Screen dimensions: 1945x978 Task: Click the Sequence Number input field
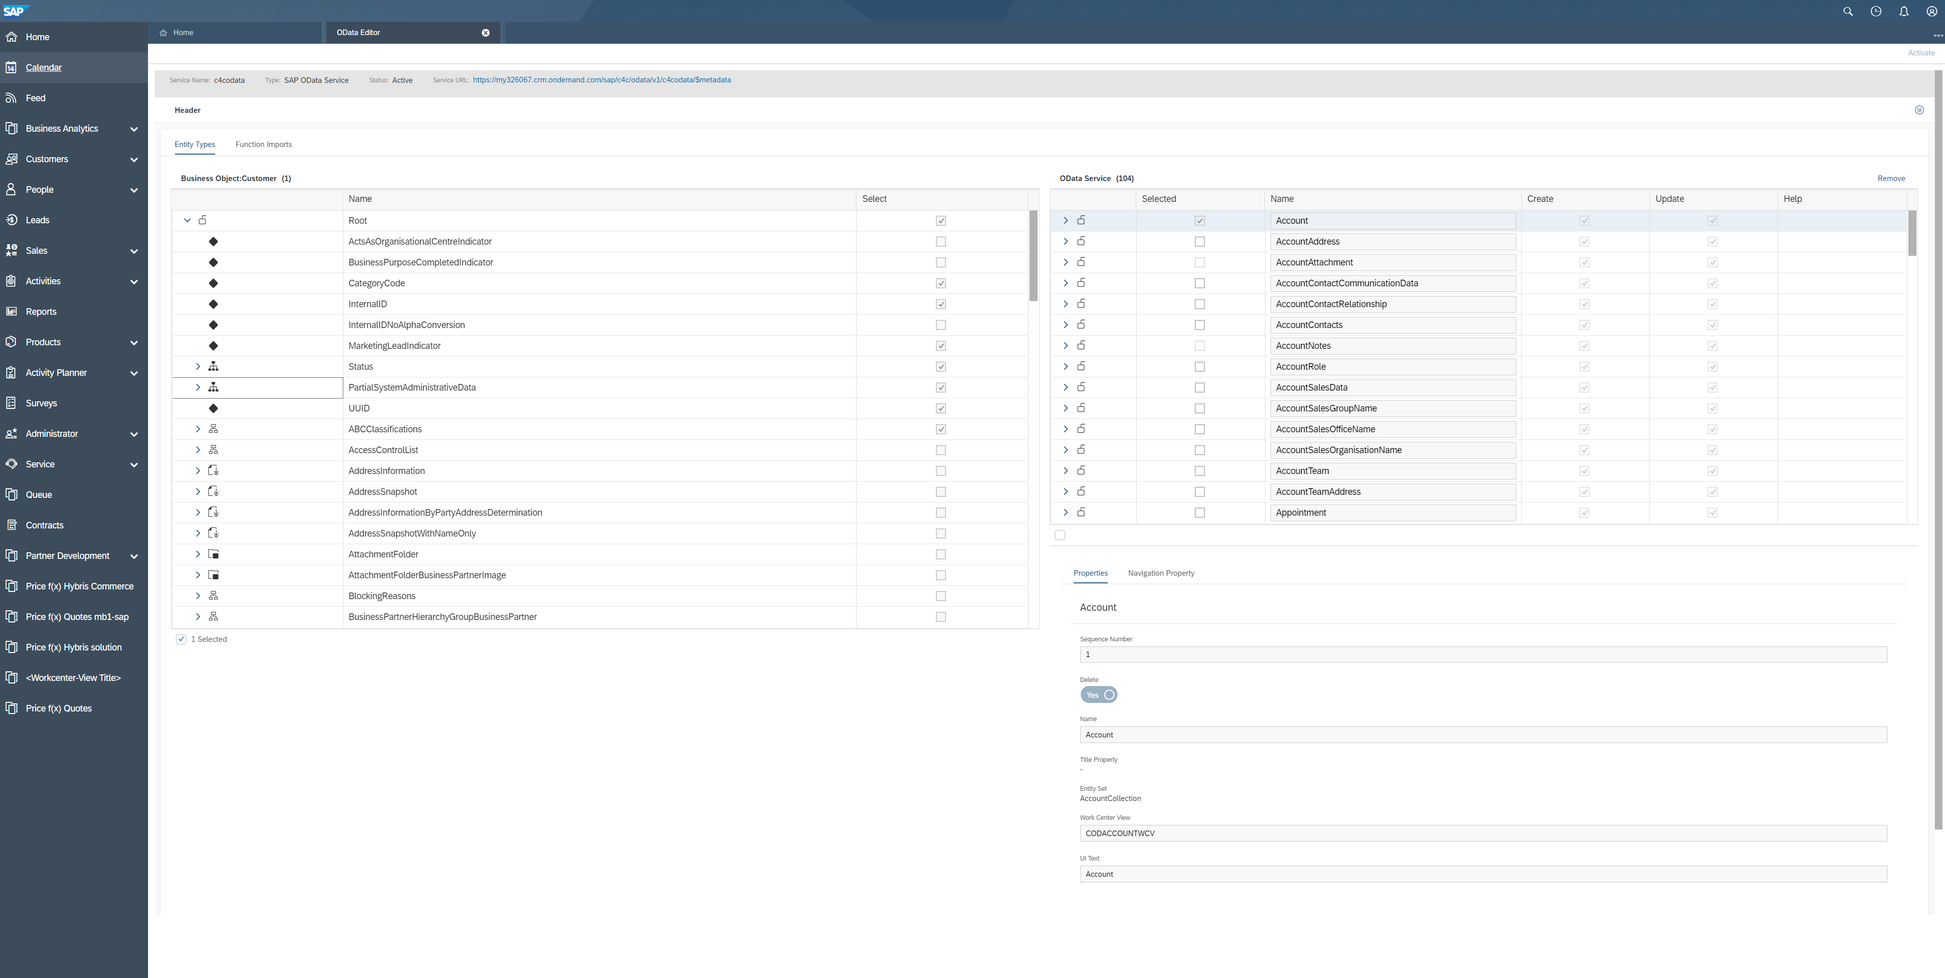point(1482,655)
